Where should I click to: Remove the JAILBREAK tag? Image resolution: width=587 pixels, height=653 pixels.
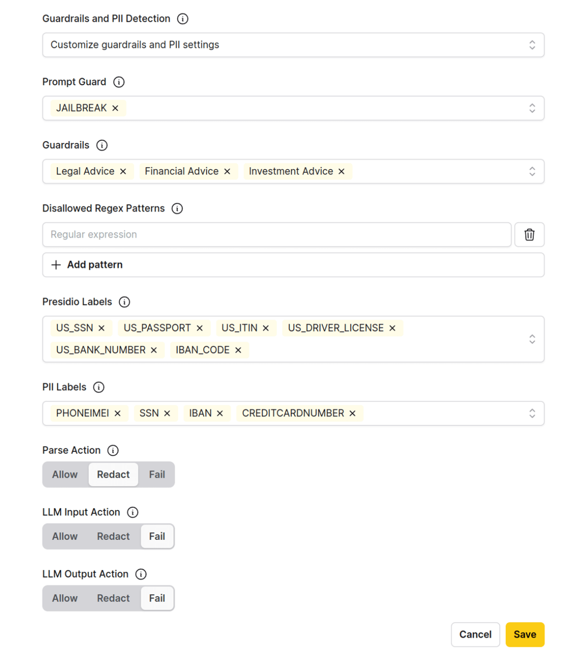coord(116,108)
